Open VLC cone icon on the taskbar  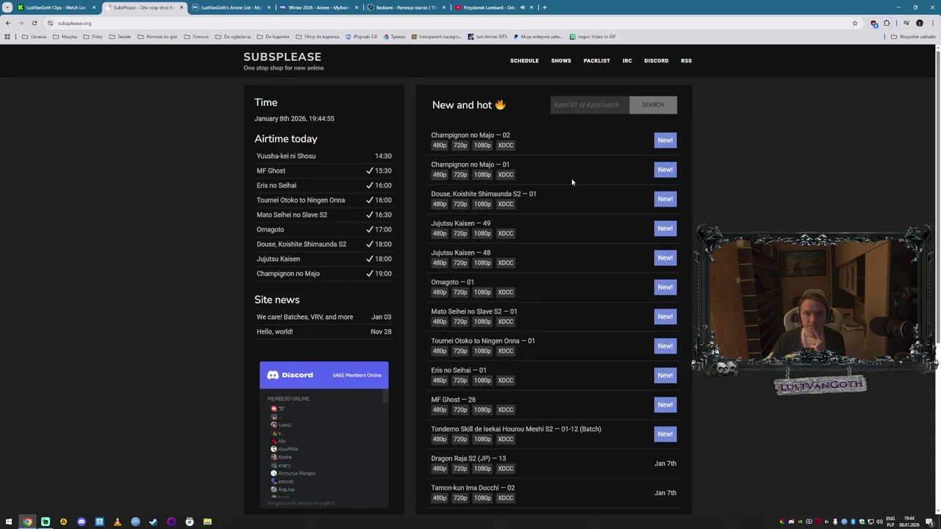(x=117, y=522)
